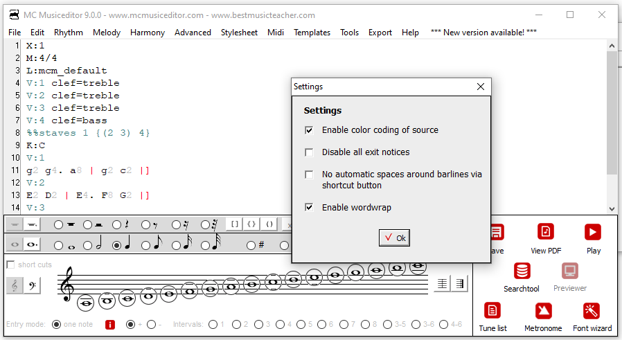Viewport: 622px width, 340px height.
Task: Open the Templates menu
Action: 312,33
